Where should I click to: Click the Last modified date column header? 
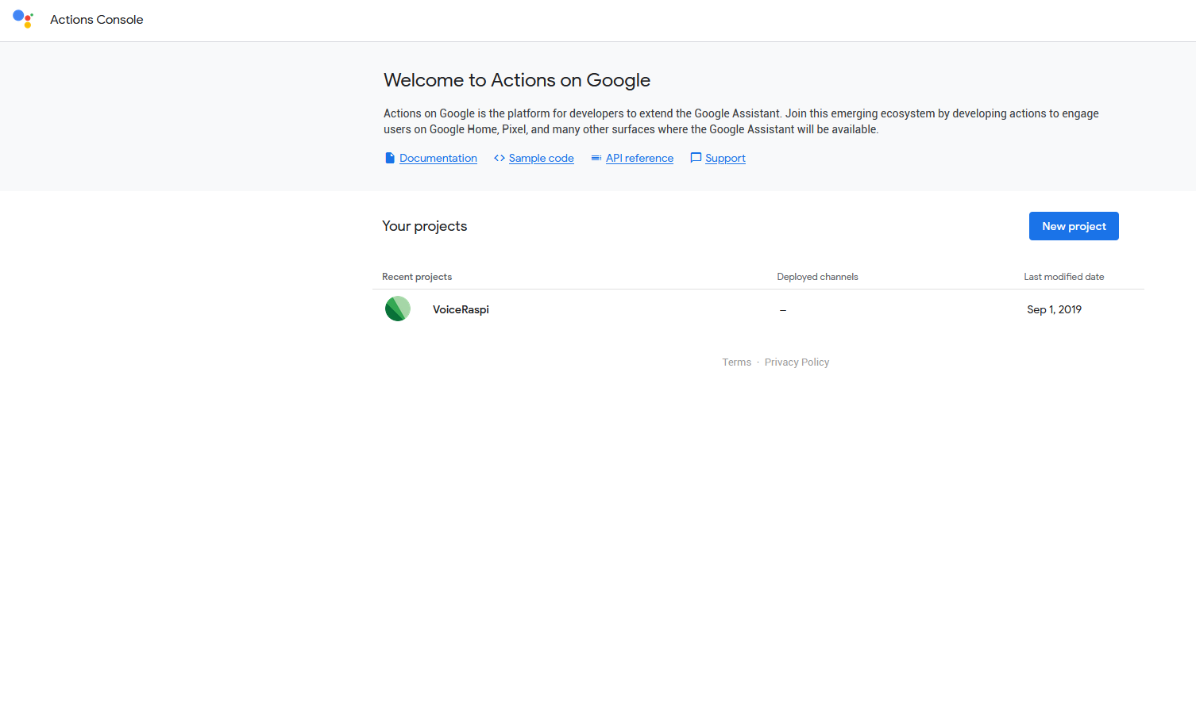[1063, 277]
